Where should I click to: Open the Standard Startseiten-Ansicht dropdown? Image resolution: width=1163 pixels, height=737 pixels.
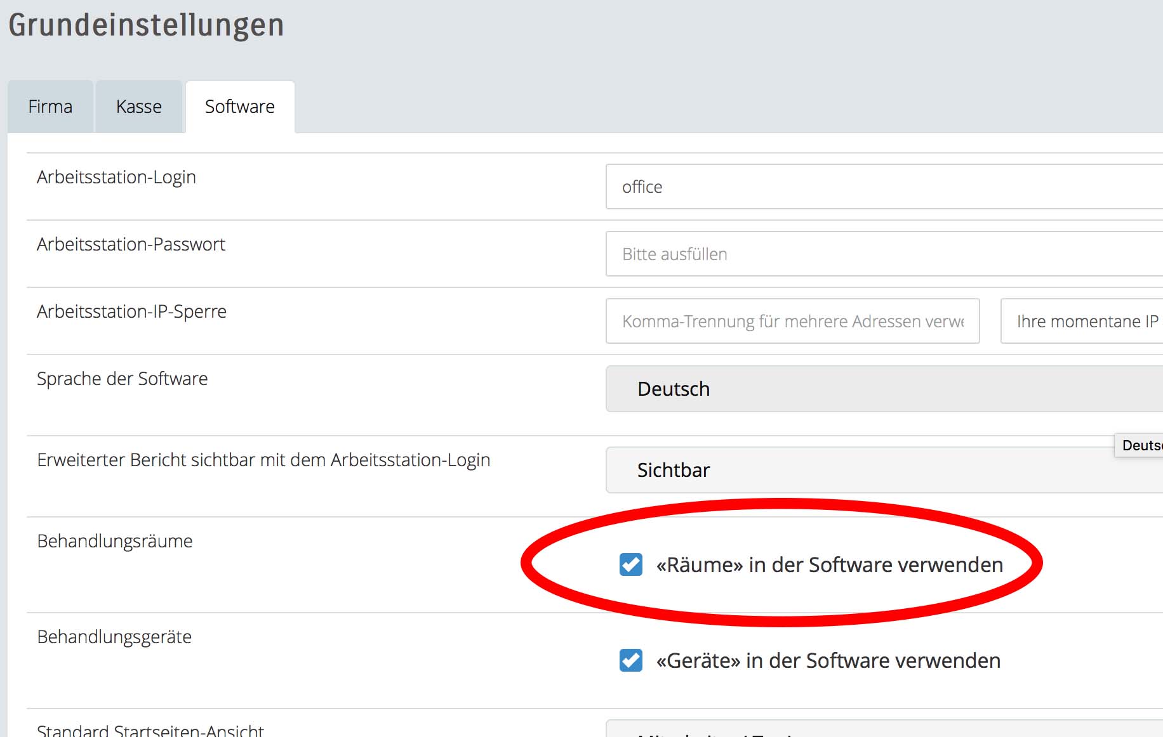coord(884,729)
